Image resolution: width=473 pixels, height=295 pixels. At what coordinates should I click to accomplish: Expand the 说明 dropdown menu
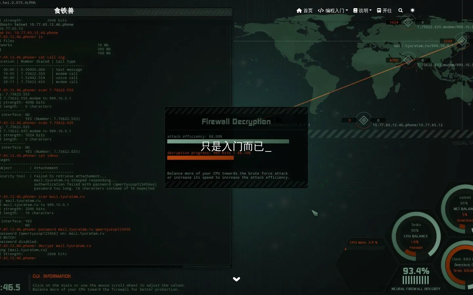coord(363,10)
